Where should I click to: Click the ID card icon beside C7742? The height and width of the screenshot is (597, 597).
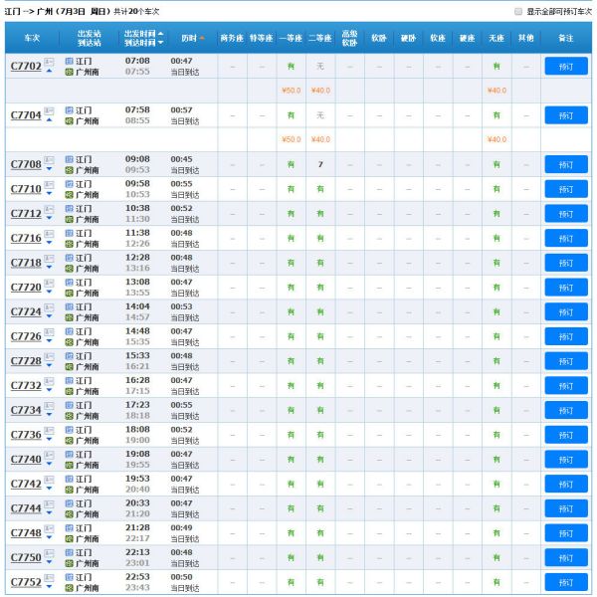(x=49, y=479)
